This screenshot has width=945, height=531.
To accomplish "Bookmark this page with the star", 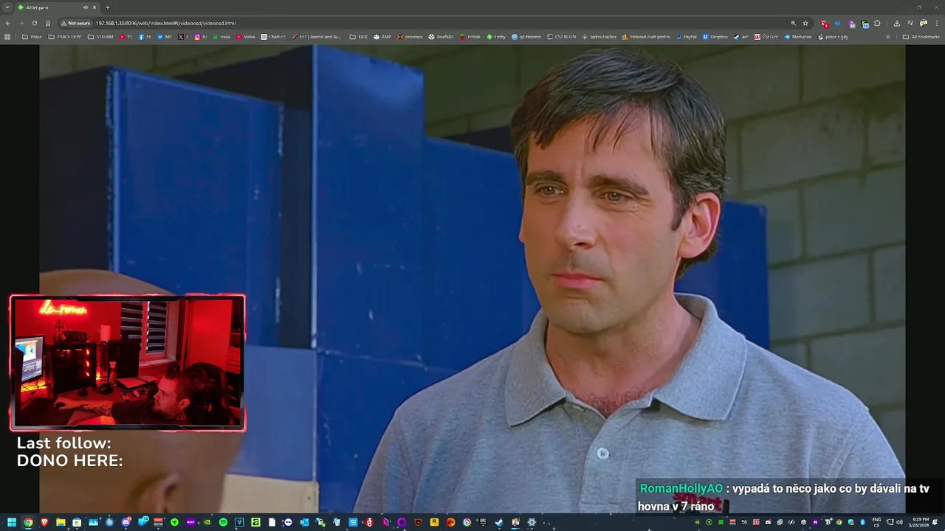I will click(x=805, y=23).
